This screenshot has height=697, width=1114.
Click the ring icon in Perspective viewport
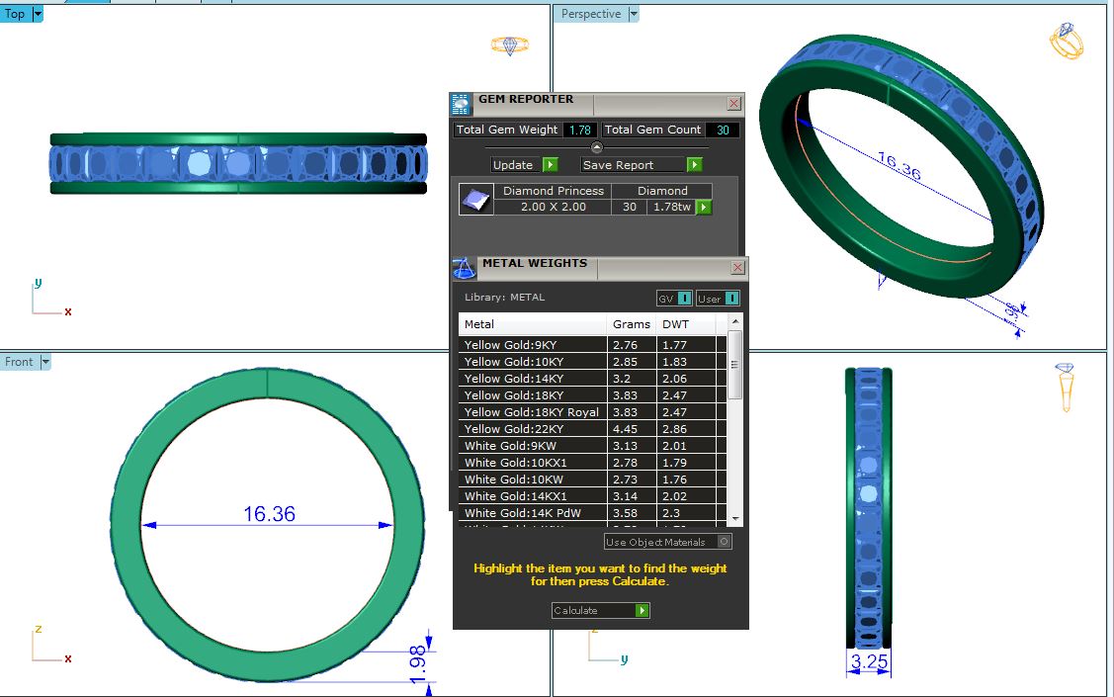1066,41
